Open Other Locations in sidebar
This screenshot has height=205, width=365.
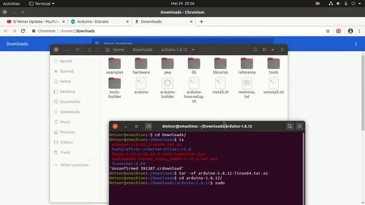tap(75, 165)
